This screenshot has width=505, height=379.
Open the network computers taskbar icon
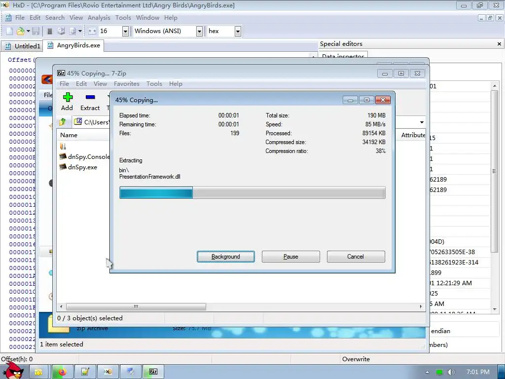[x=130, y=372]
